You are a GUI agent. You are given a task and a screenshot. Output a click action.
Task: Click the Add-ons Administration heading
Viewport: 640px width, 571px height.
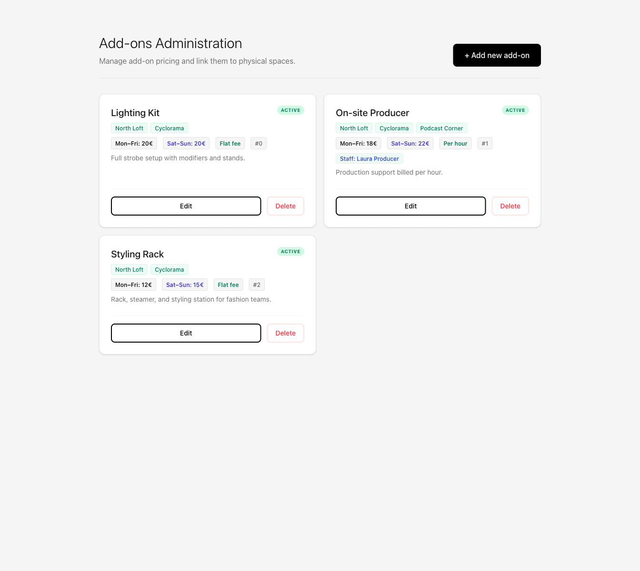click(x=170, y=43)
